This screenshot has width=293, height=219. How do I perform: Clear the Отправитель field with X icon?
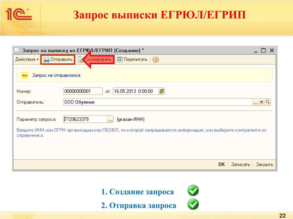262,102
